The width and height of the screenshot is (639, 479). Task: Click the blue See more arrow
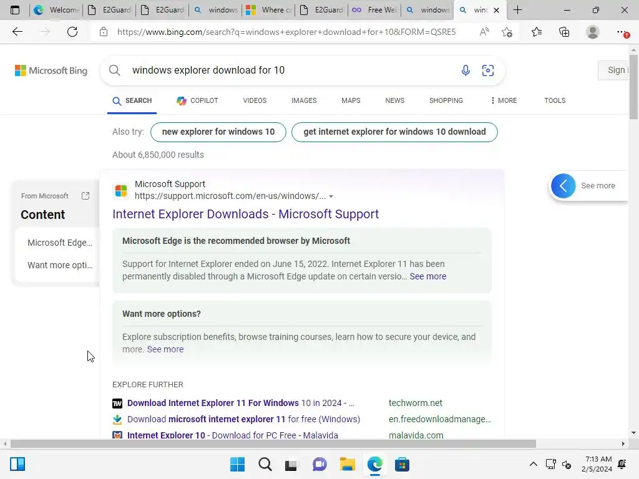[x=563, y=186]
